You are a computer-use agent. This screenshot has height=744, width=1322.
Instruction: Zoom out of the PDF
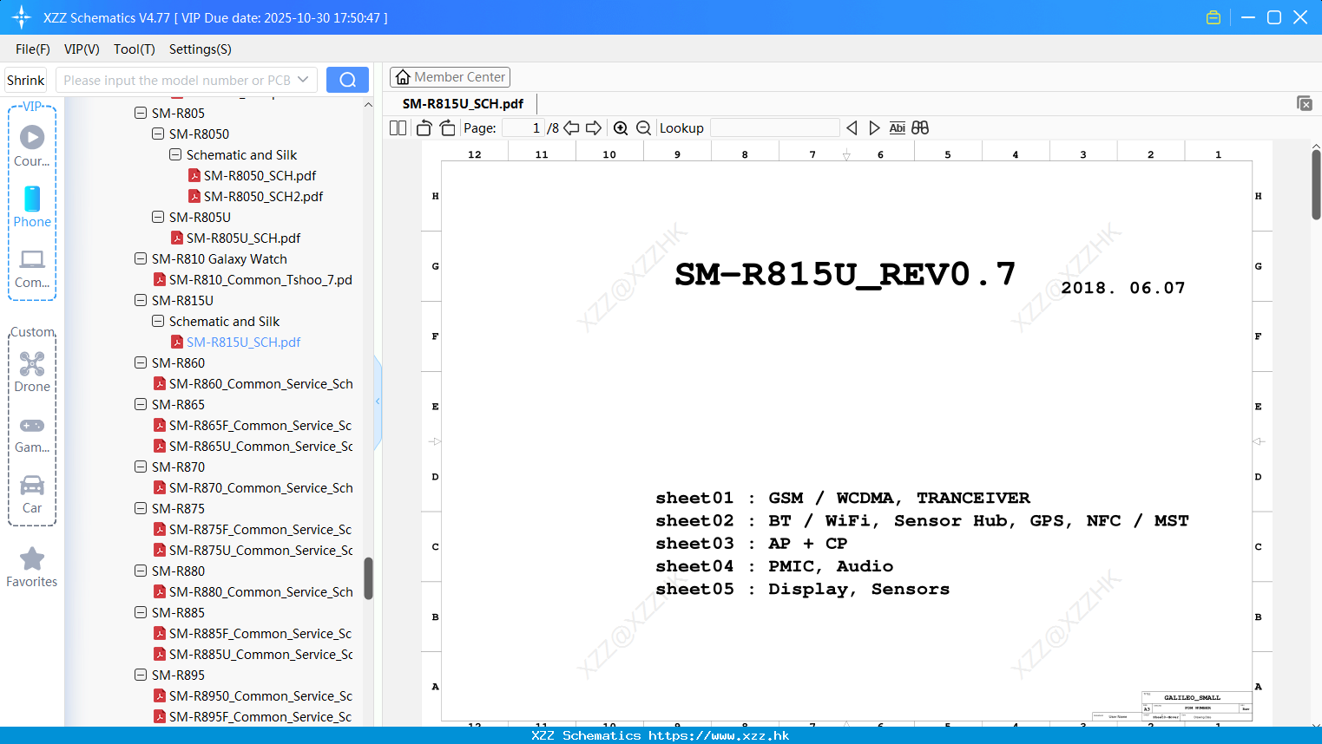tap(644, 128)
